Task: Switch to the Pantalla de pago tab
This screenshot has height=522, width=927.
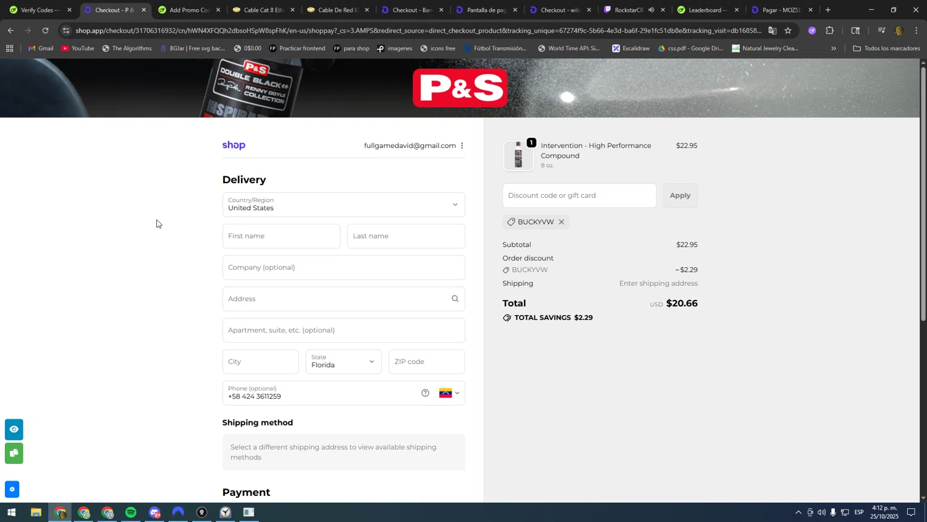Action: pyautogui.click(x=485, y=10)
